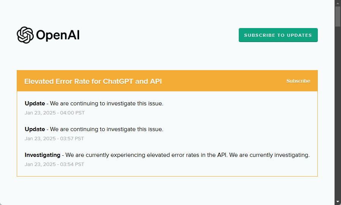The image size is (341, 205).
Task: Click the scrollbar up arrow
Action: tap(338, 3)
